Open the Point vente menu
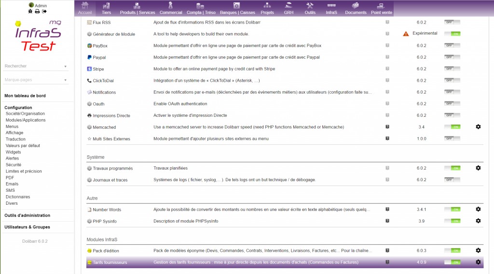Viewport: 494px width, 274px height. 382,9
